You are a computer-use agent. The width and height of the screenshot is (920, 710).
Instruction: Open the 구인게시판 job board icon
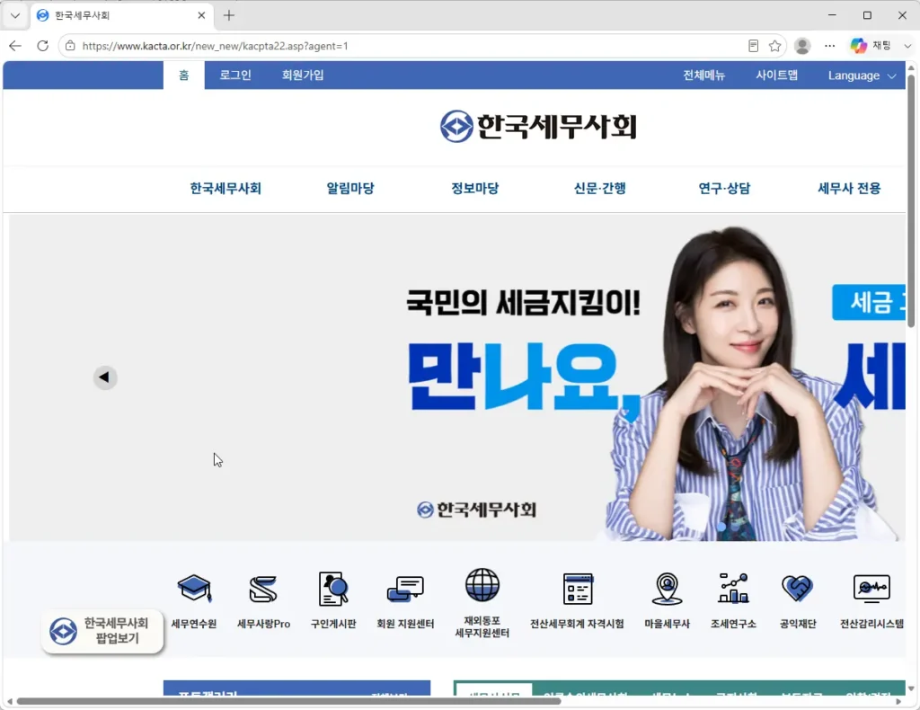click(x=333, y=589)
